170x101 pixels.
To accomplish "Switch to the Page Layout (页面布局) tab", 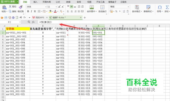I will tap(47, 2).
